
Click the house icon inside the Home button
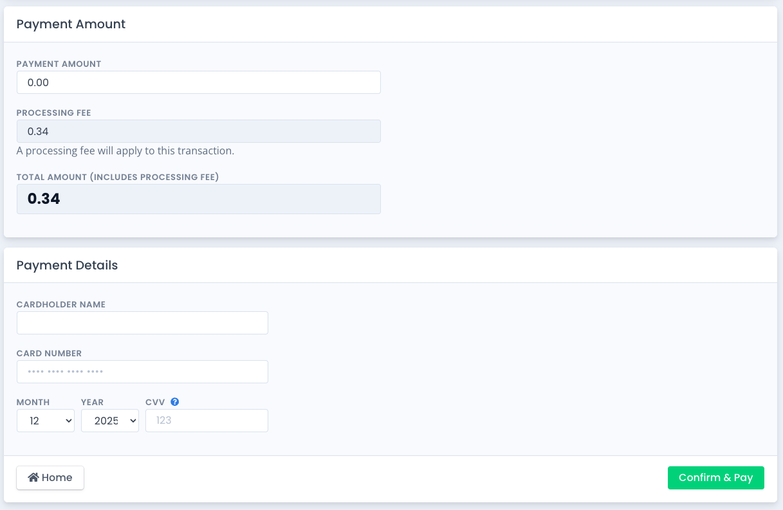coord(33,477)
